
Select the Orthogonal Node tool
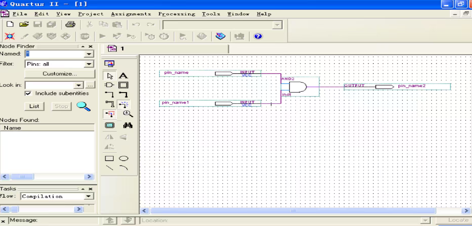click(x=109, y=95)
